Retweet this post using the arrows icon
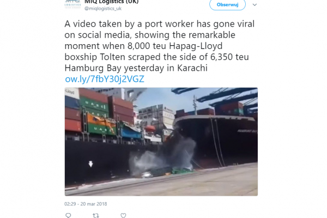 (96, 215)
